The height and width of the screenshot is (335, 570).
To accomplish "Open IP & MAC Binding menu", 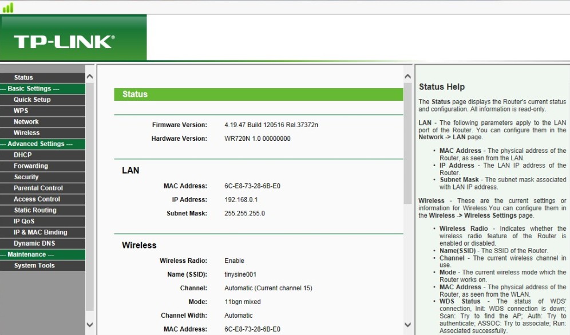I will (42, 232).
